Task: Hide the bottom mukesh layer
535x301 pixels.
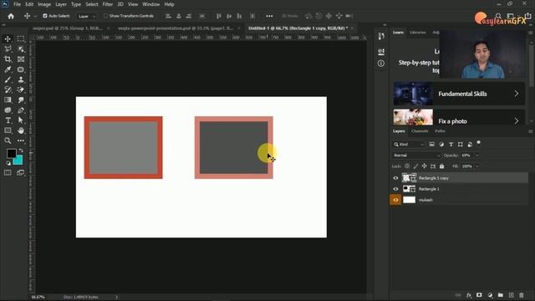Action: coord(395,200)
